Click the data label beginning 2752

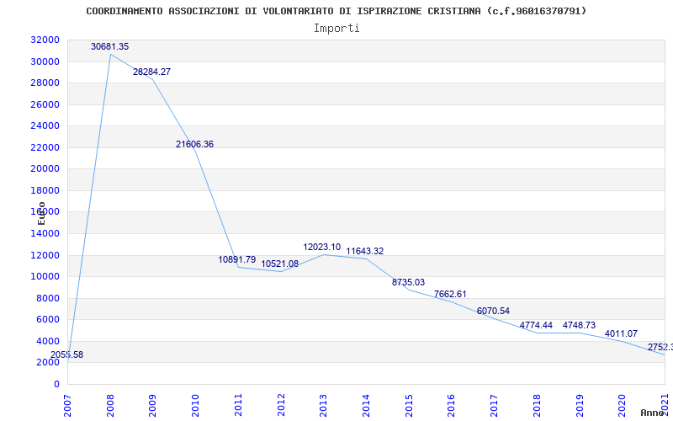[660, 347]
